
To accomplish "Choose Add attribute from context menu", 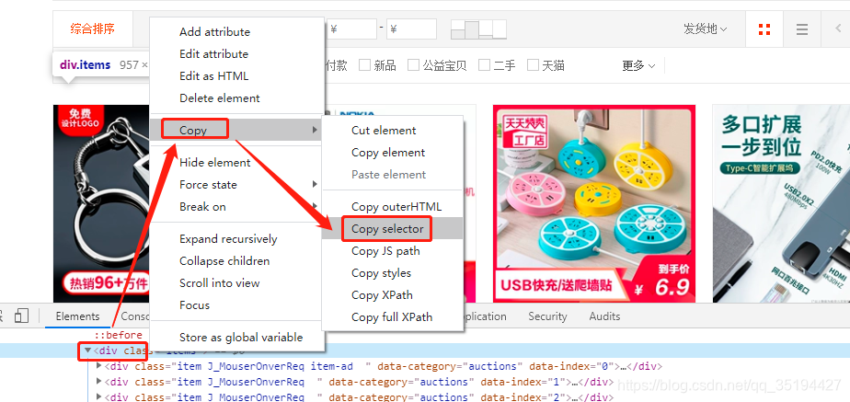I will (x=237, y=32).
